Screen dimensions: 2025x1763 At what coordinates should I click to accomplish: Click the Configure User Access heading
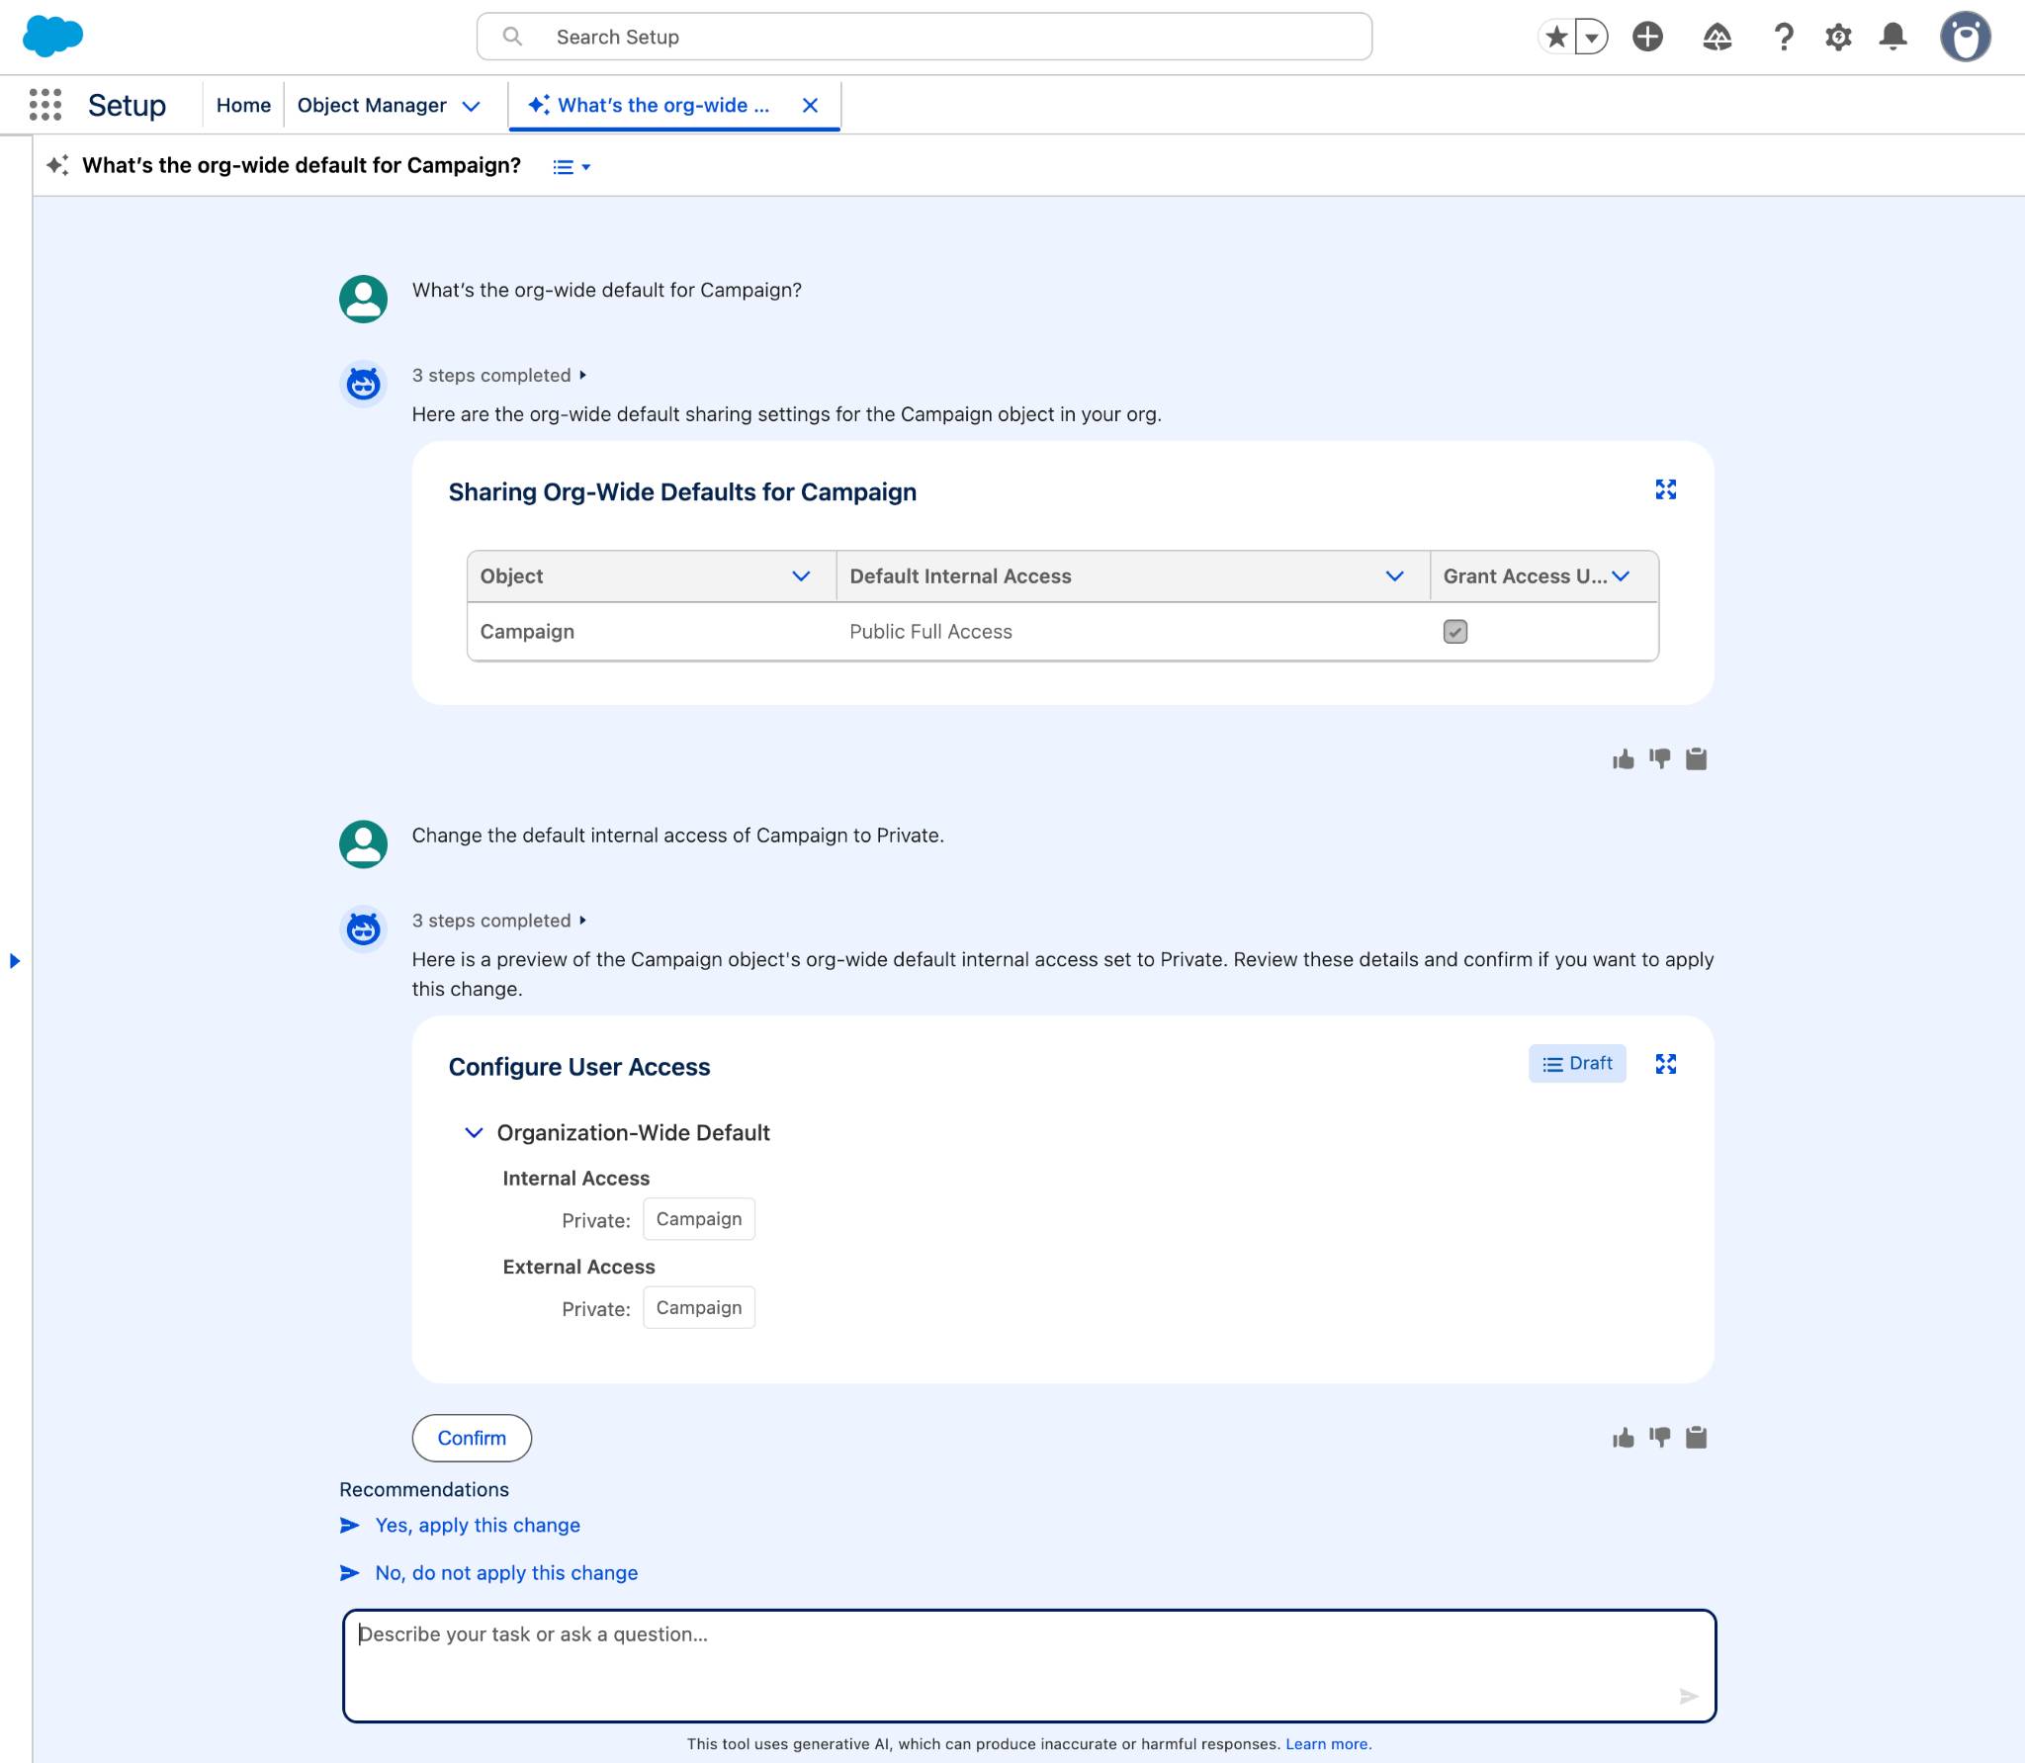(x=579, y=1068)
